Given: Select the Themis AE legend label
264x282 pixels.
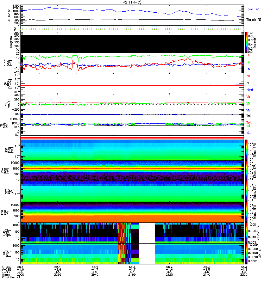Looking at the screenshot, I should tap(253, 20).
